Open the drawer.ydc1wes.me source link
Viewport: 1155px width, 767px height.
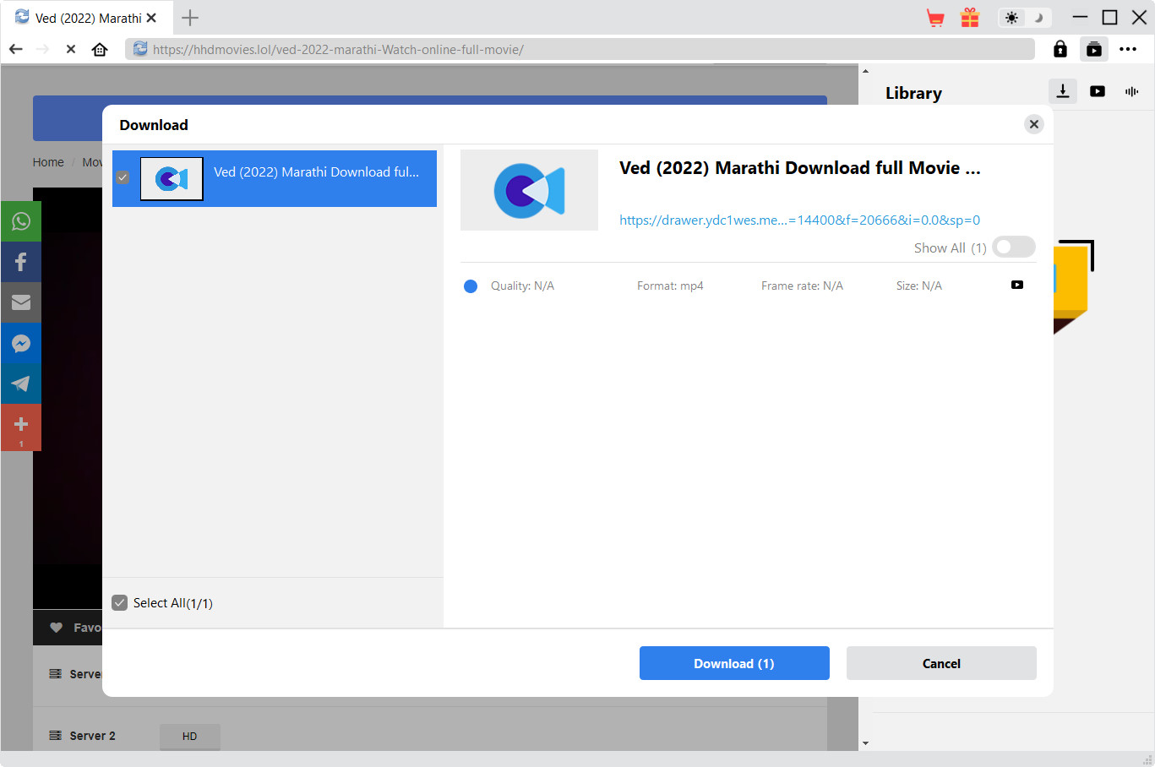point(799,220)
